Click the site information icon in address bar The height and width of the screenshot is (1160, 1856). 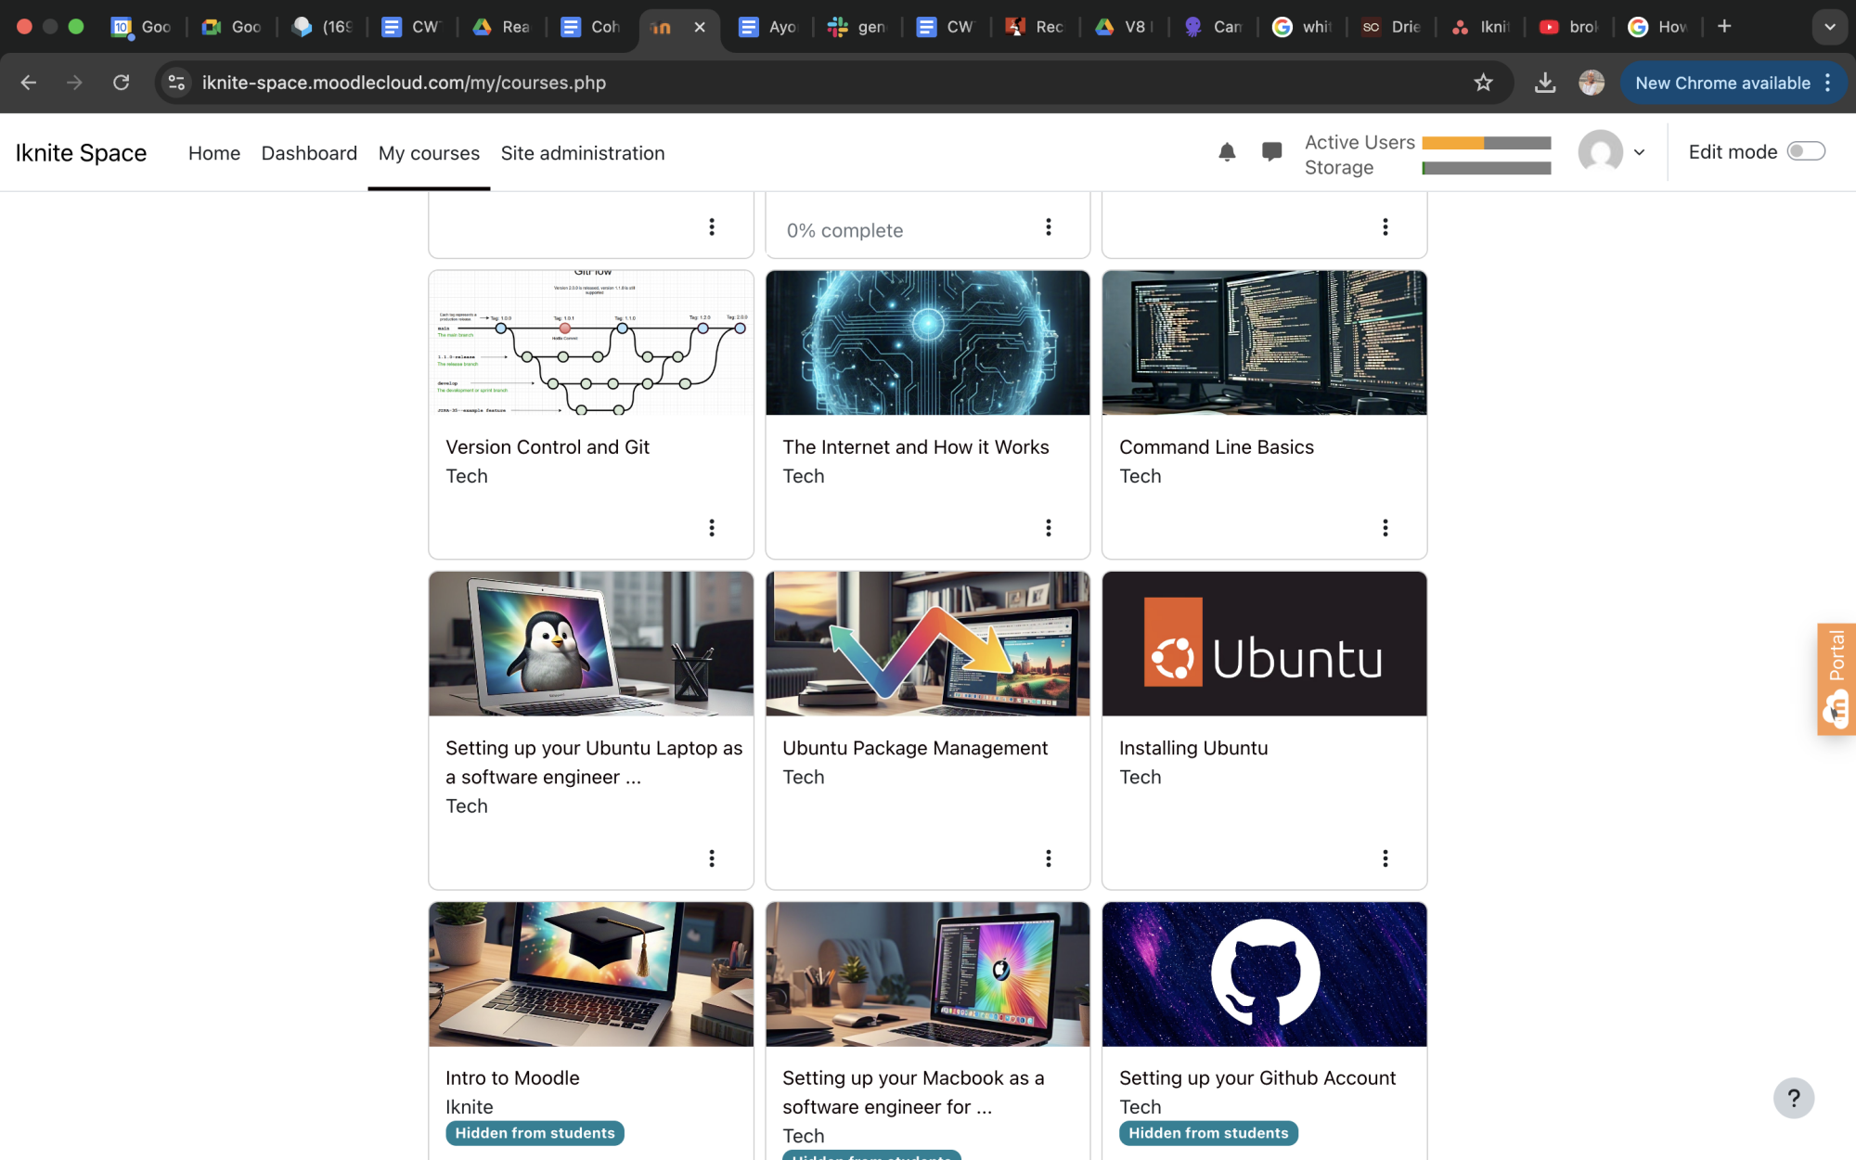pos(176,83)
